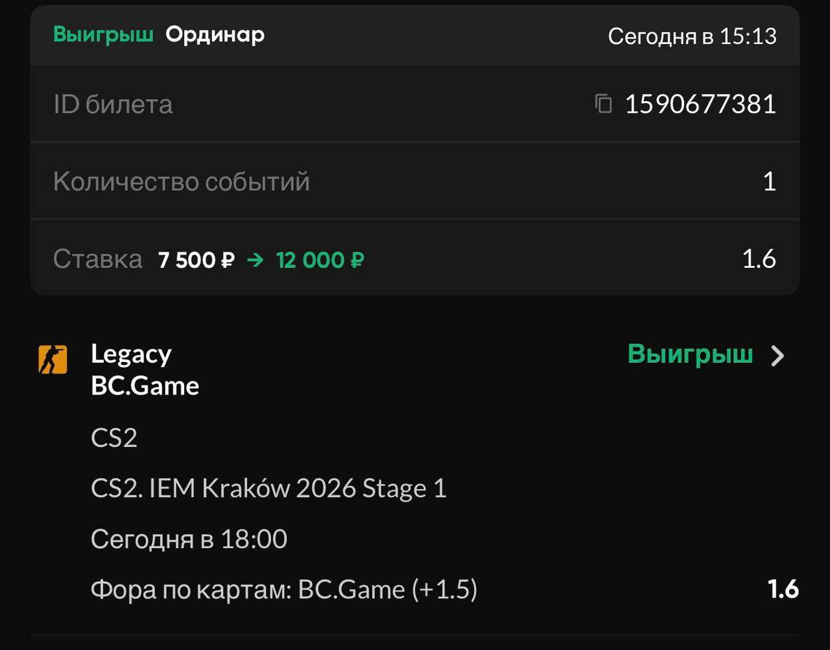The image size is (830, 650).
Task: Click the 7 500 ₽ stake amount
Action: pos(196,260)
